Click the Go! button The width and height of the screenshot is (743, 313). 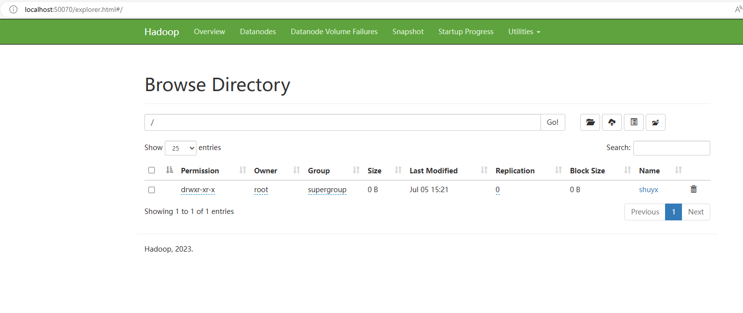tap(552, 122)
